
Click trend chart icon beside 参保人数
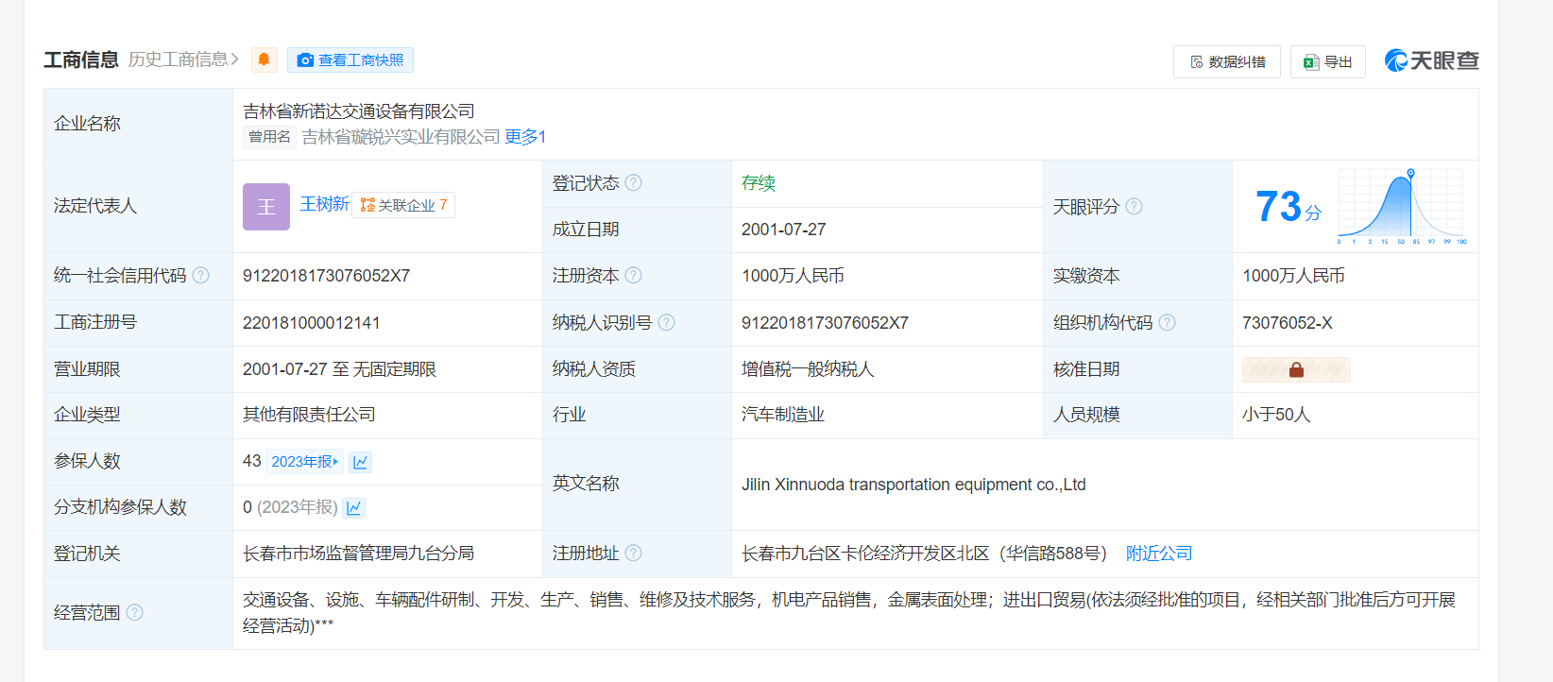click(x=361, y=462)
